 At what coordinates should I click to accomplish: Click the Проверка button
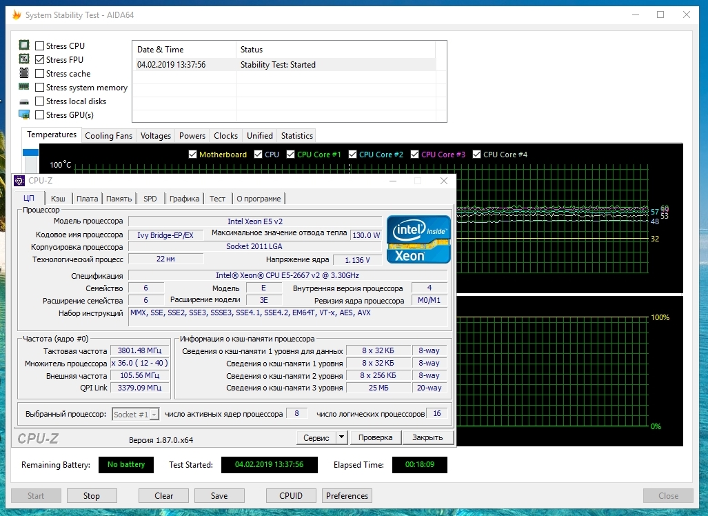(x=375, y=437)
